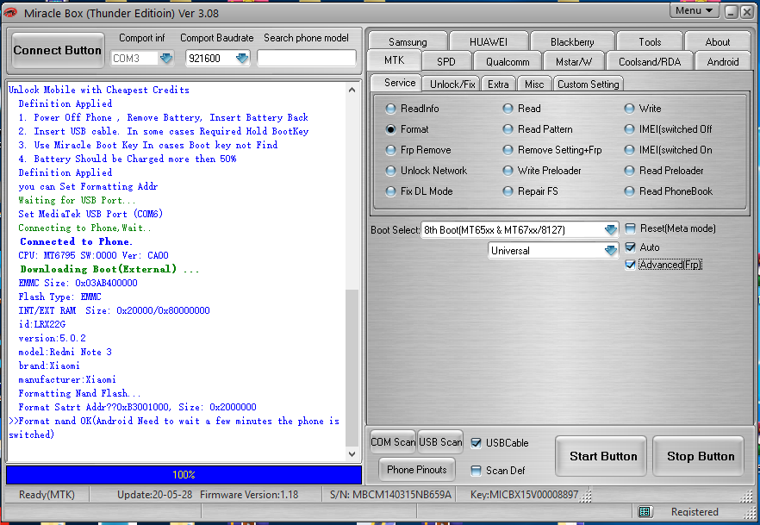Click the 100% progress bar
Viewport: 760px width, 525px height.
coord(184,475)
